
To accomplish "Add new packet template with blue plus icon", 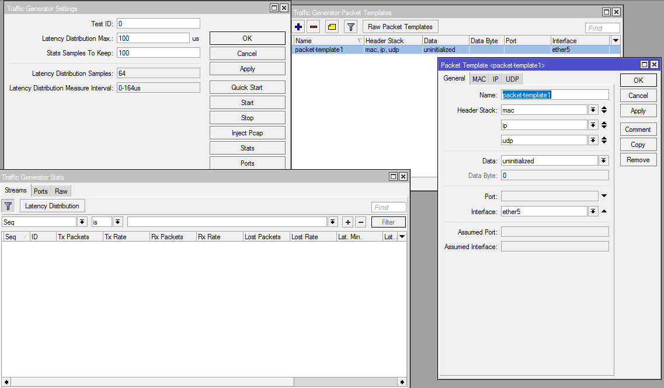I will click(x=298, y=26).
